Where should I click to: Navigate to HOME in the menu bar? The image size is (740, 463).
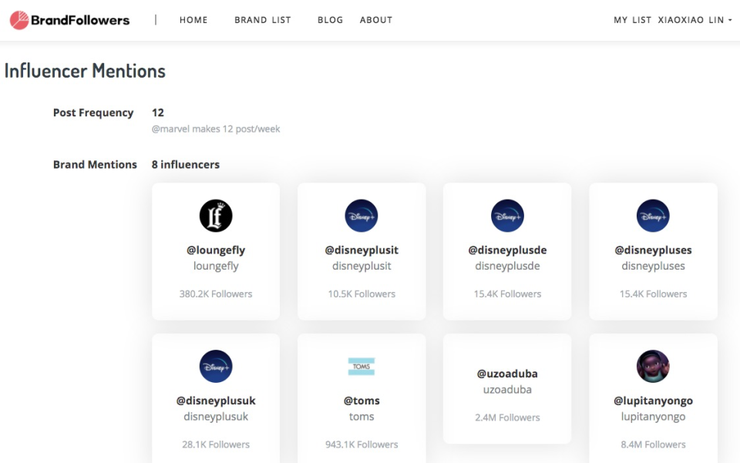(x=193, y=20)
